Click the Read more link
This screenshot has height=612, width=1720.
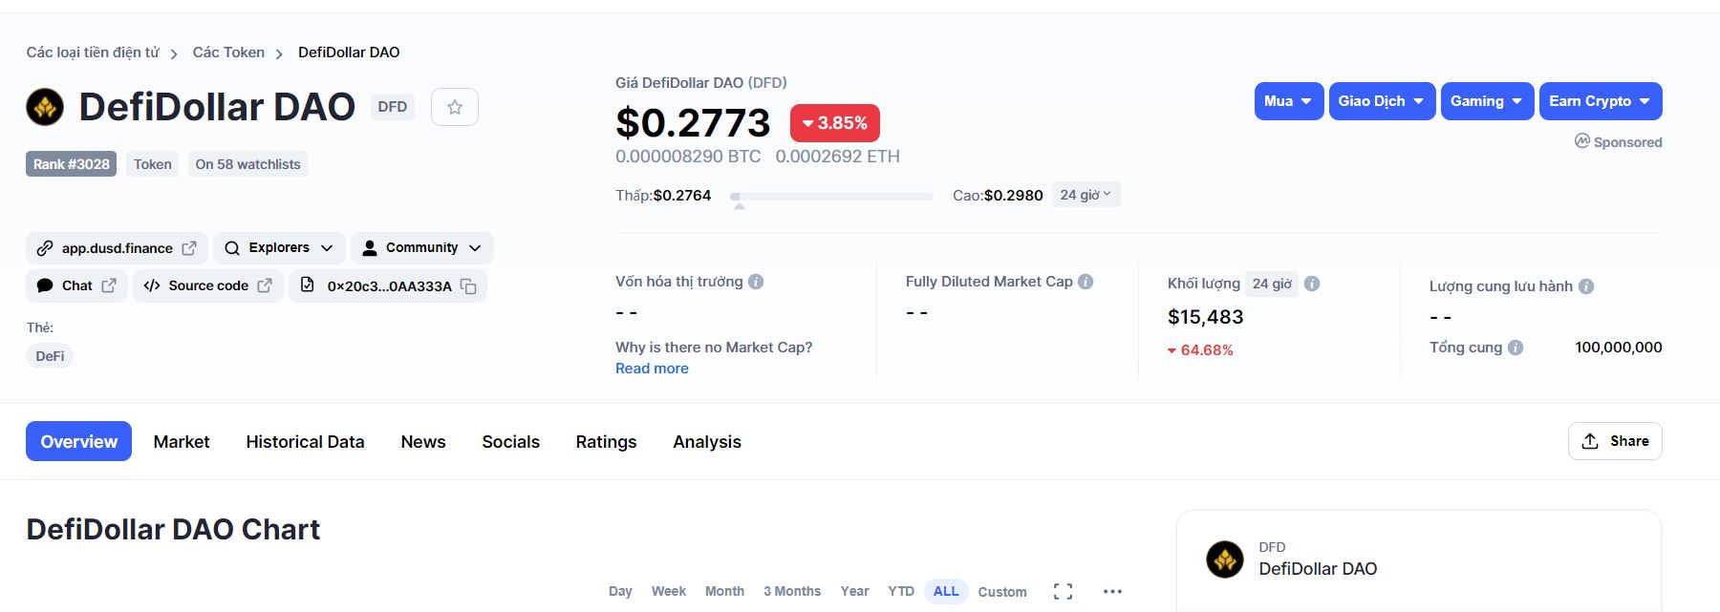coord(652,369)
